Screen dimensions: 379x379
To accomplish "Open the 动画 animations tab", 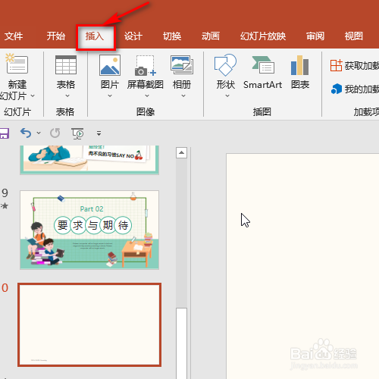I will 211,36.
